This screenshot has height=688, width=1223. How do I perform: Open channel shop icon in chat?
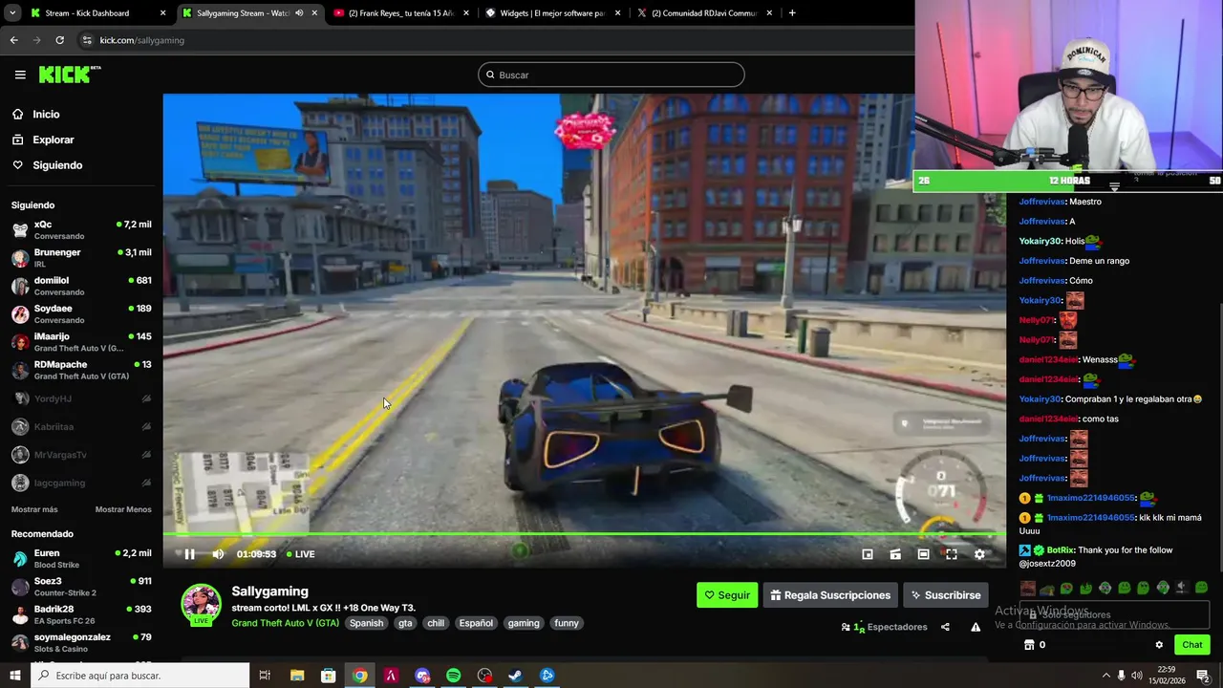1029,645
